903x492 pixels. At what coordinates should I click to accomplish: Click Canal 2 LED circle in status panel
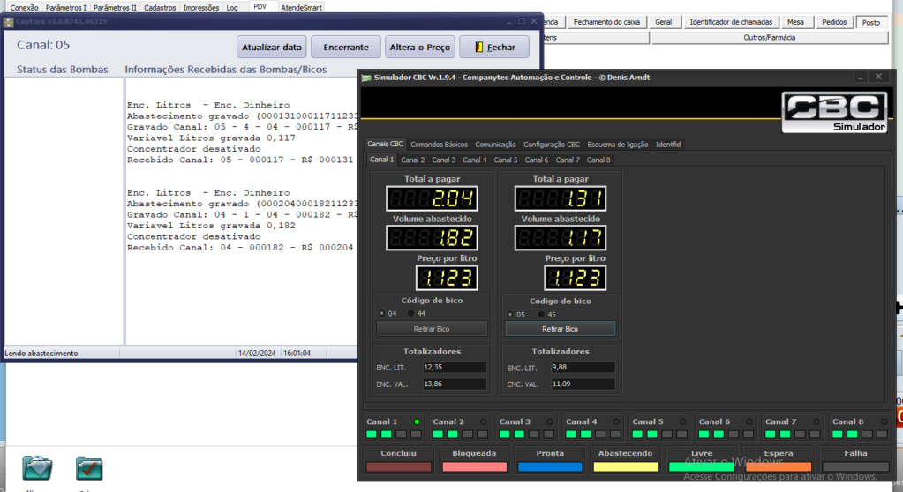coord(483,421)
